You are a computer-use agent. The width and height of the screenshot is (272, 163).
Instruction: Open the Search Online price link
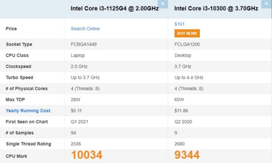click(85, 29)
